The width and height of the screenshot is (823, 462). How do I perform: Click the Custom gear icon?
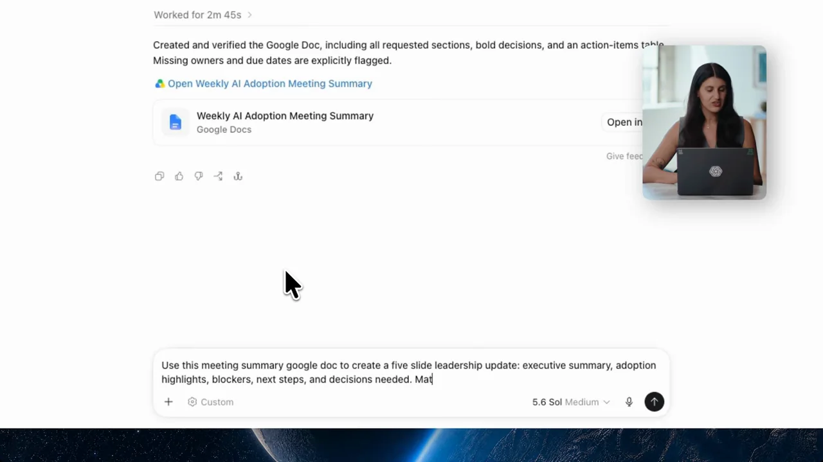192,402
